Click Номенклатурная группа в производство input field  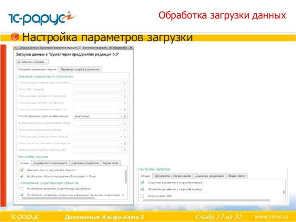point(97,150)
